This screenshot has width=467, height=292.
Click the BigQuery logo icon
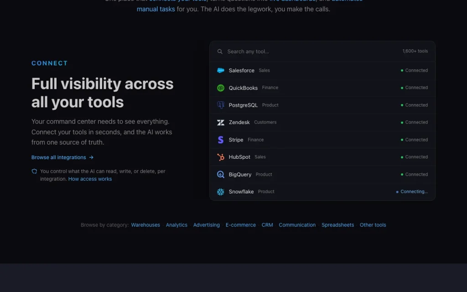(221, 175)
